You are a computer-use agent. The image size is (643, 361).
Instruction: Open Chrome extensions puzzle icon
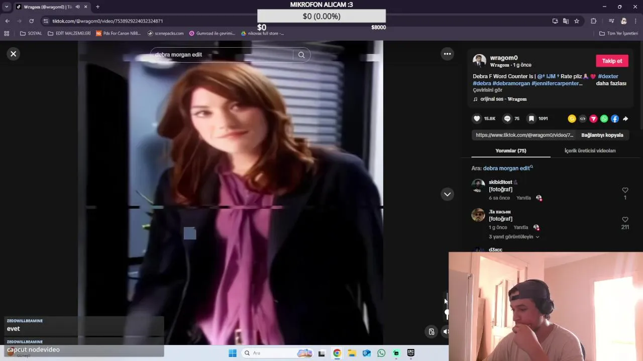coord(594,21)
